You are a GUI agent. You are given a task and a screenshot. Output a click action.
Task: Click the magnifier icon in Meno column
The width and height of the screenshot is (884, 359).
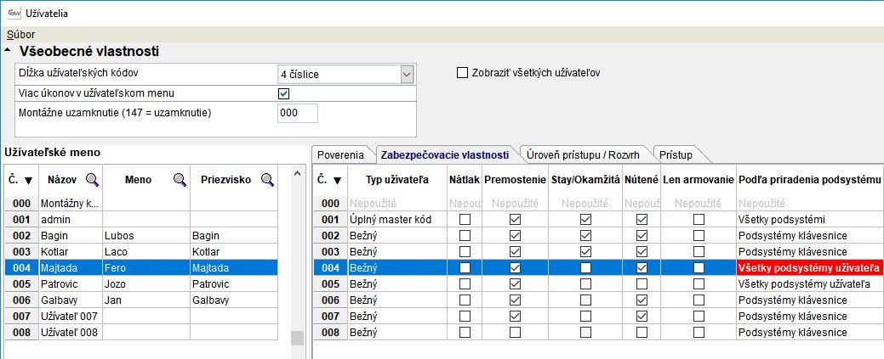tap(180, 179)
